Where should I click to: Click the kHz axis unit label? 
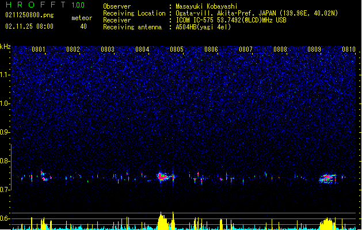click(x=5, y=47)
